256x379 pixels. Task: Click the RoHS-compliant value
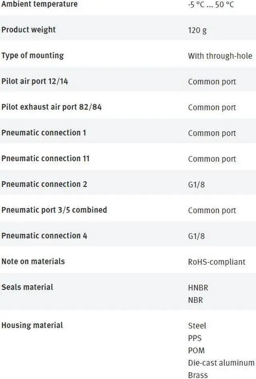216,262
